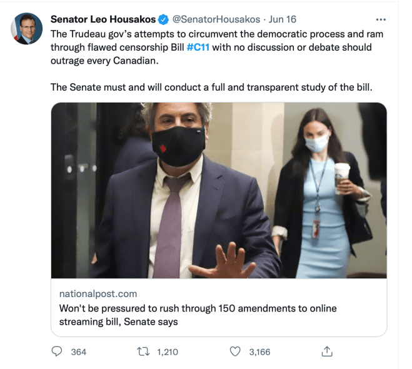Click the tweet text about the Trudeau gov
Screen dimensions: 412x369
pos(217,48)
